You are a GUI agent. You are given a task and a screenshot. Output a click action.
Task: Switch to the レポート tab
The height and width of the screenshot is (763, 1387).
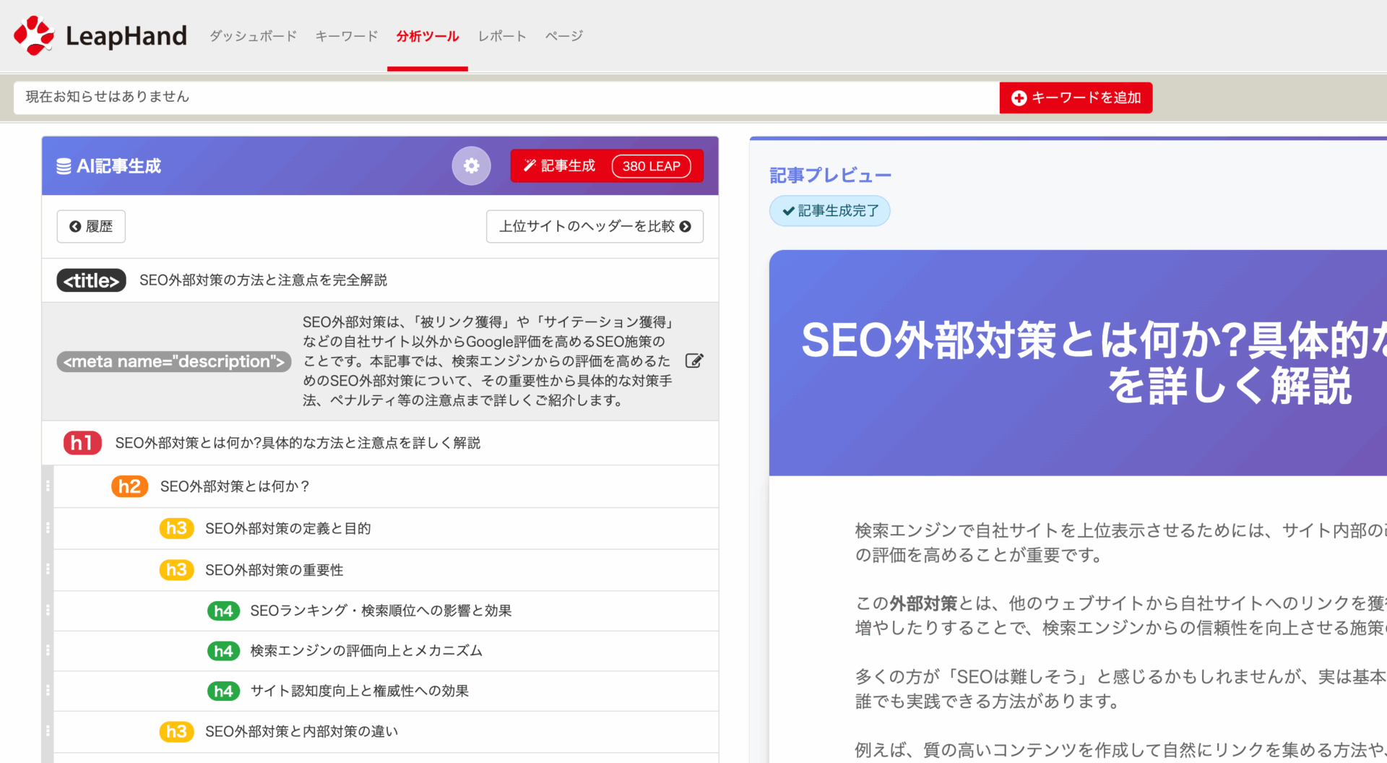[x=501, y=35]
